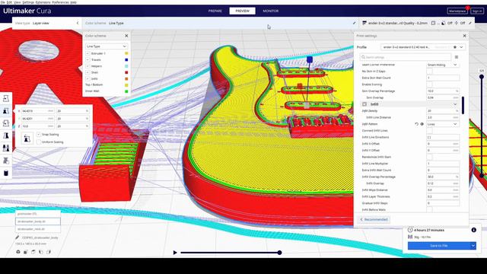This screenshot has height=274, width=487.
Task: Enable the No Skin in Z Gaps checkbox
Action: [429, 71]
